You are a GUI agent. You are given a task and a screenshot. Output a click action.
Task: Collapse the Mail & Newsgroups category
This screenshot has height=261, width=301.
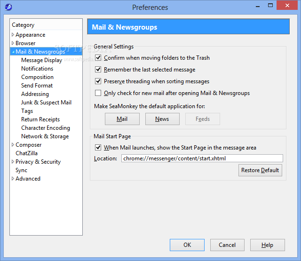tap(13, 52)
